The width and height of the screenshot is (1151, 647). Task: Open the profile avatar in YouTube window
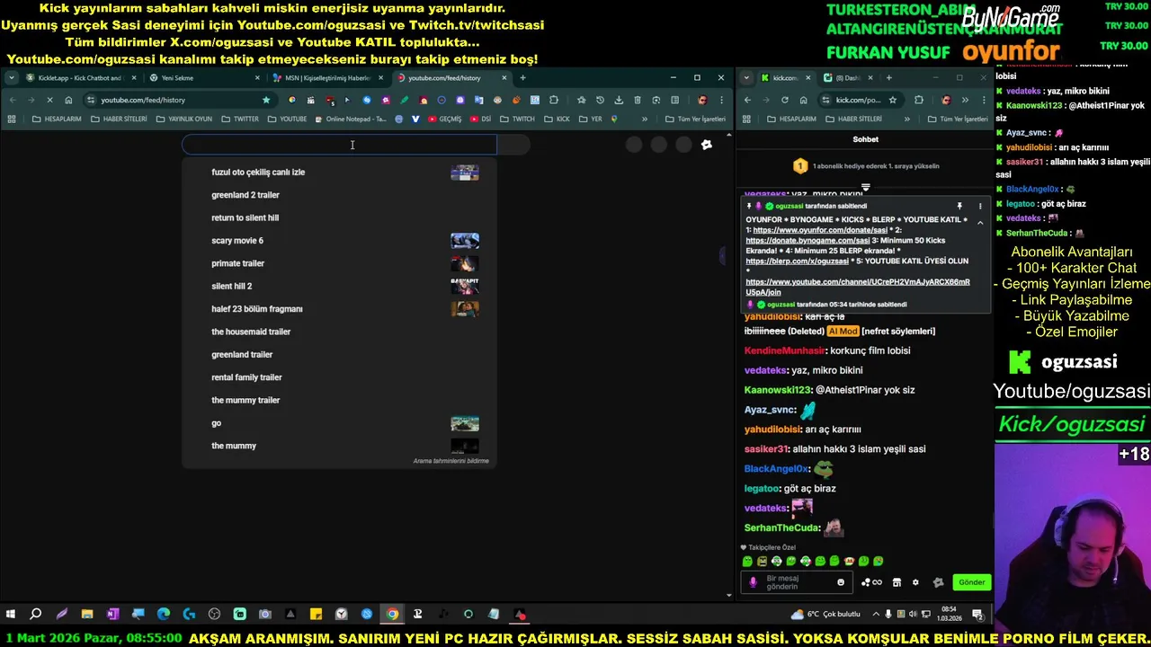click(x=702, y=100)
